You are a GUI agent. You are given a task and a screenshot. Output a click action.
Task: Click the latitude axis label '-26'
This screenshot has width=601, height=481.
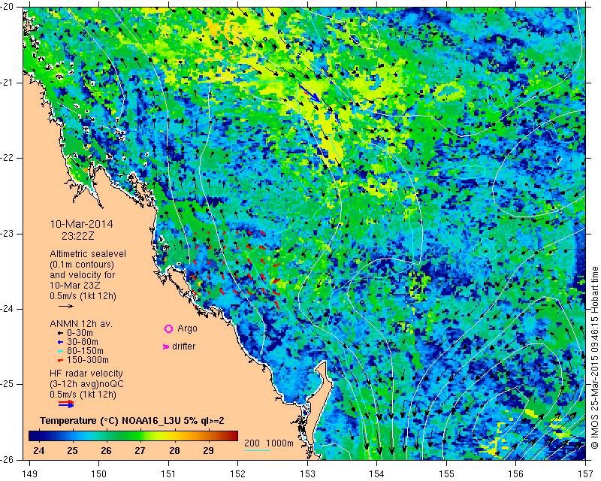coord(7,460)
